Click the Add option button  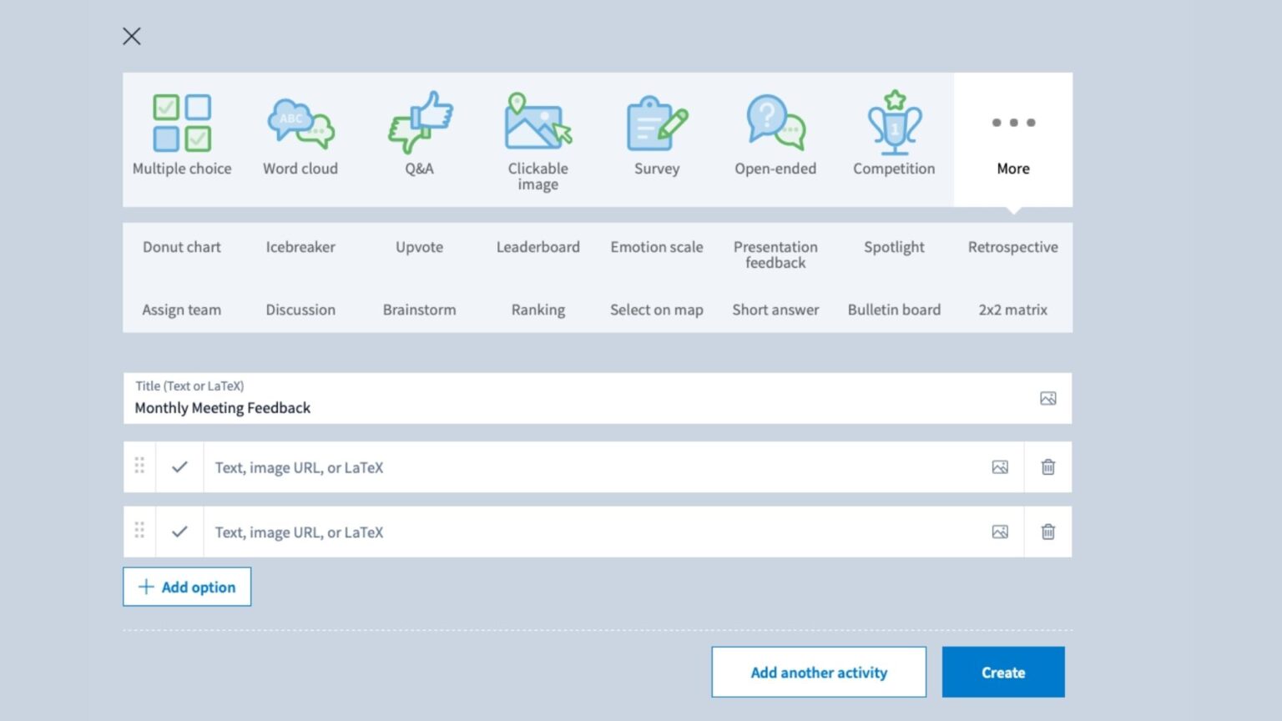[x=187, y=587]
